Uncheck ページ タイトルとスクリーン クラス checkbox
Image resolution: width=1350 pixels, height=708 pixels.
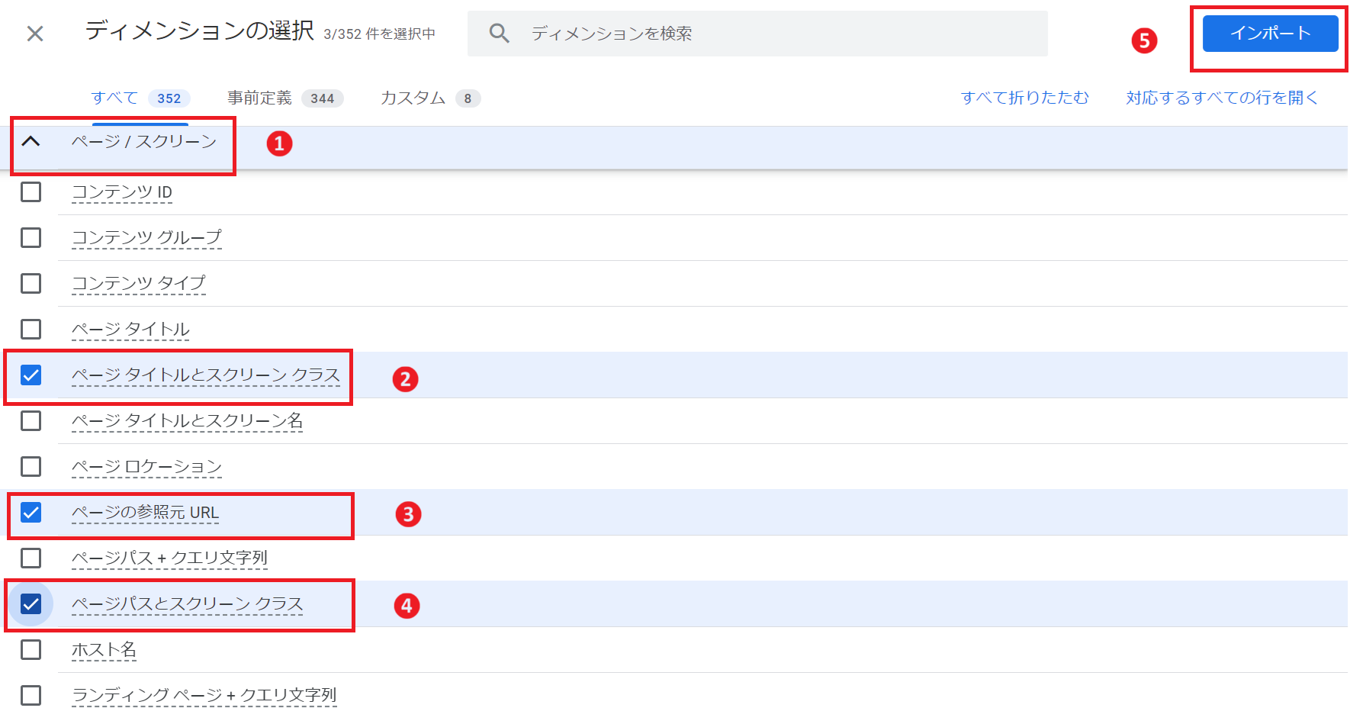pos(31,375)
